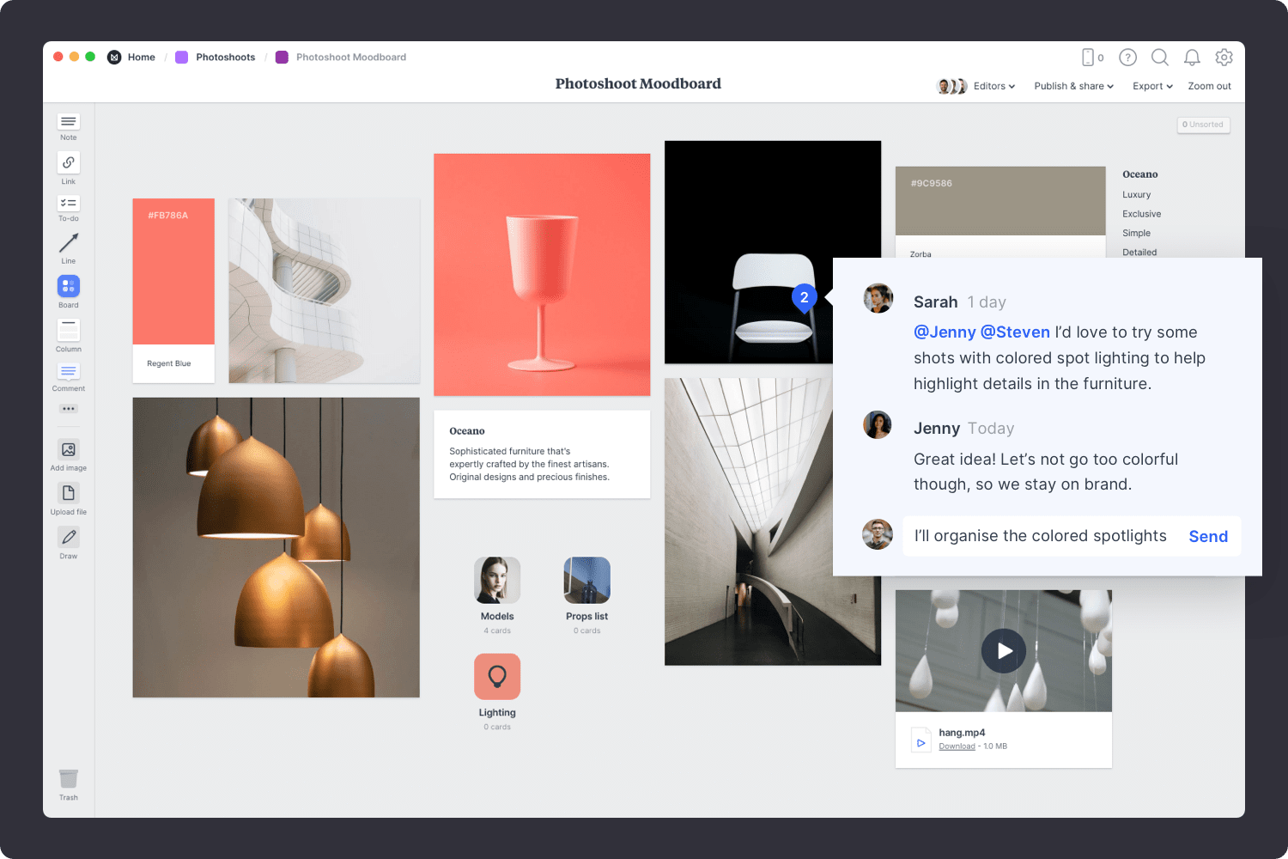Select the To-do tool
The width and height of the screenshot is (1288, 859).
tap(69, 204)
